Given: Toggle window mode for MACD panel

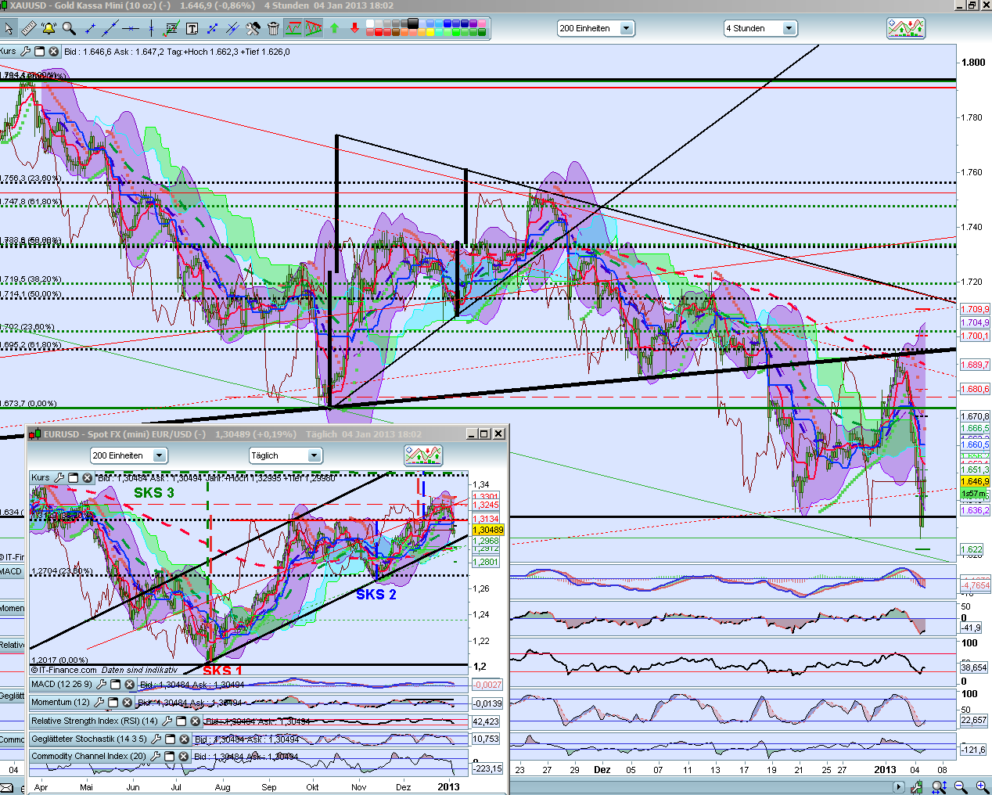Looking at the screenshot, I should pos(115,684).
